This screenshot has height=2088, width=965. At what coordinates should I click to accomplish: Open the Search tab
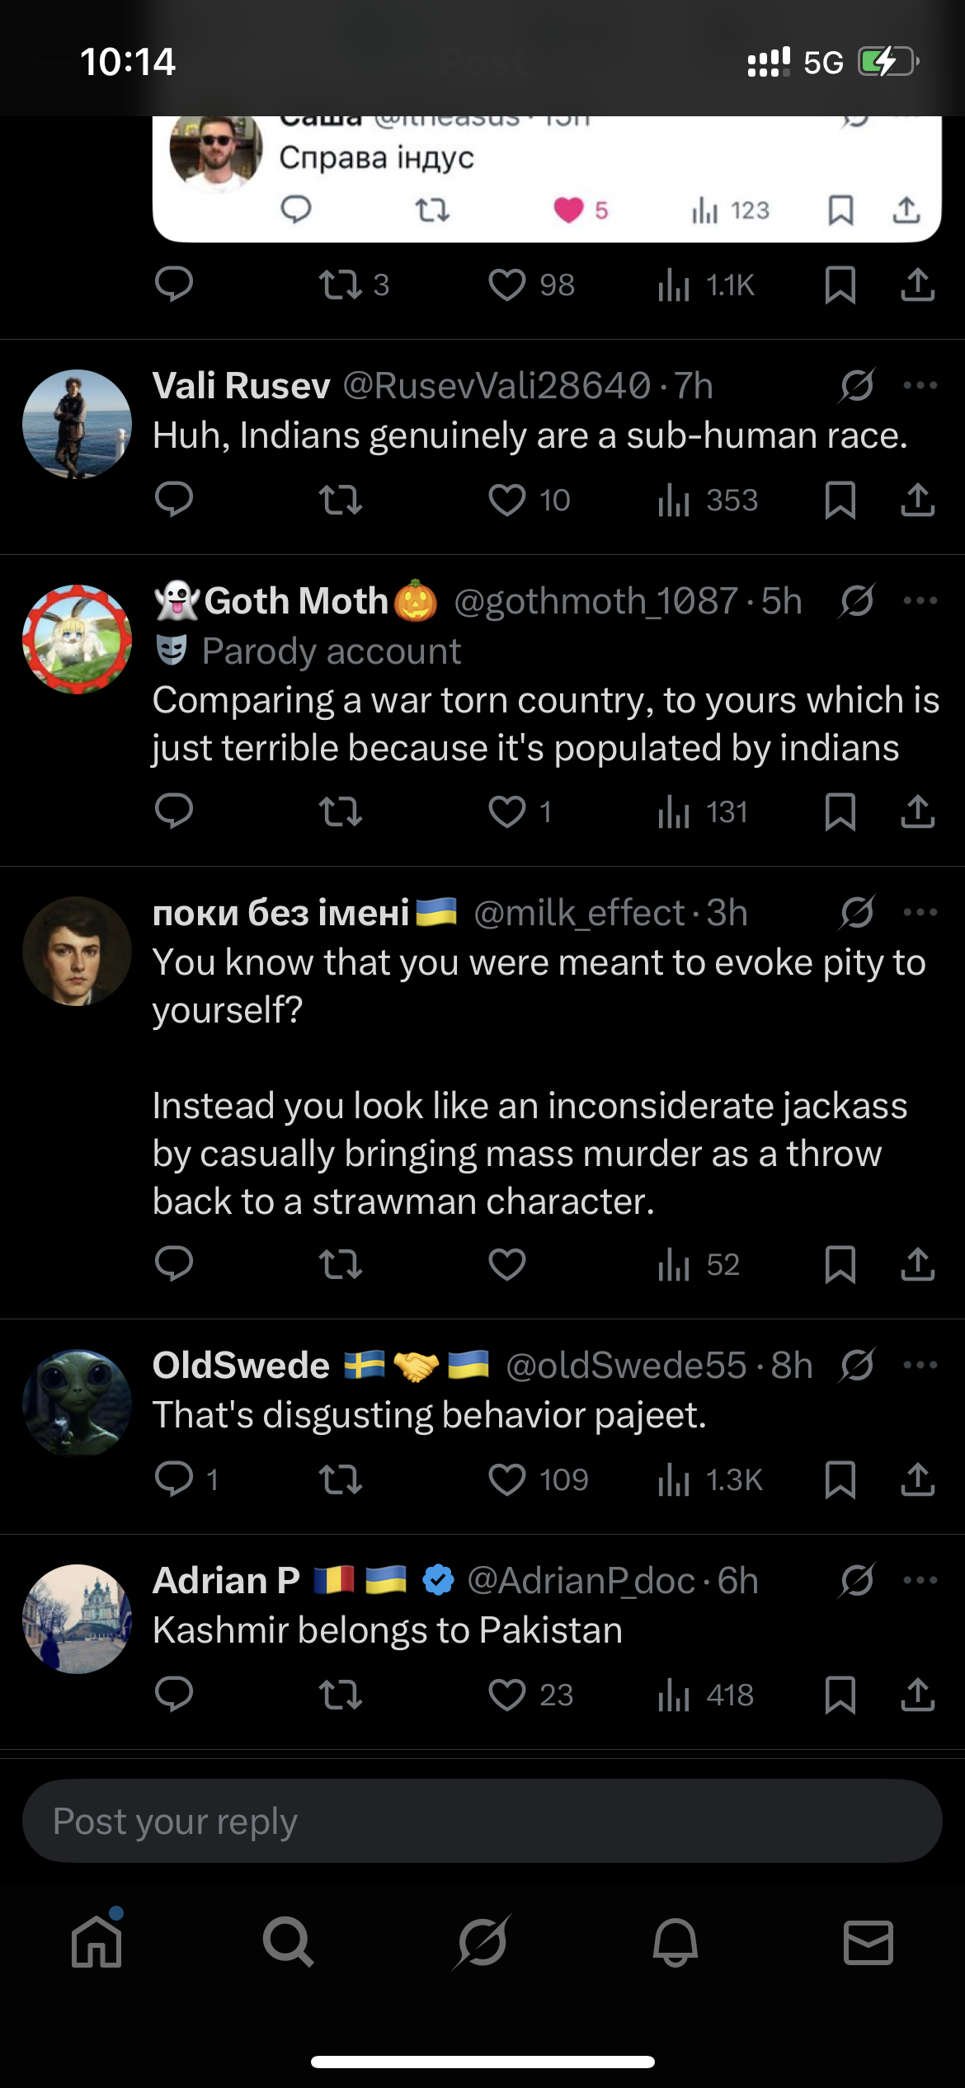click(x=288, y=1942)
